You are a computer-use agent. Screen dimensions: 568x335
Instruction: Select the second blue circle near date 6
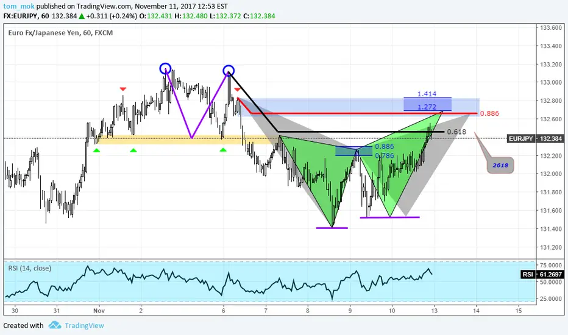(229, 70)
